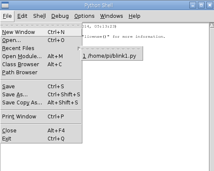Choose Save Copy As... entry

pyautogui.click(x=41, y=103)
